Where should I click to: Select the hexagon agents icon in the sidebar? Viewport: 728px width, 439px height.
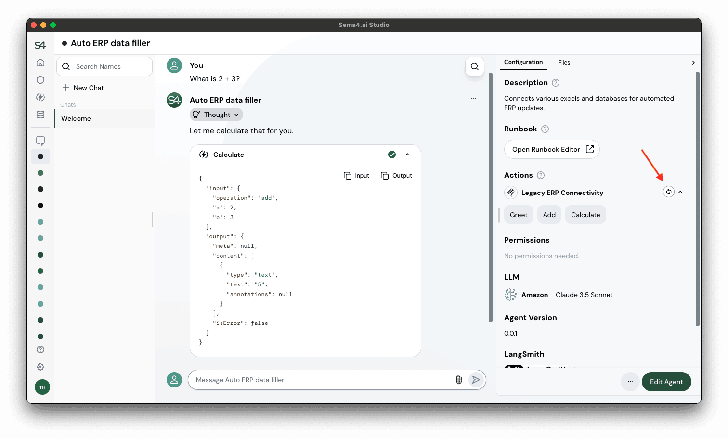pos(40,80)
